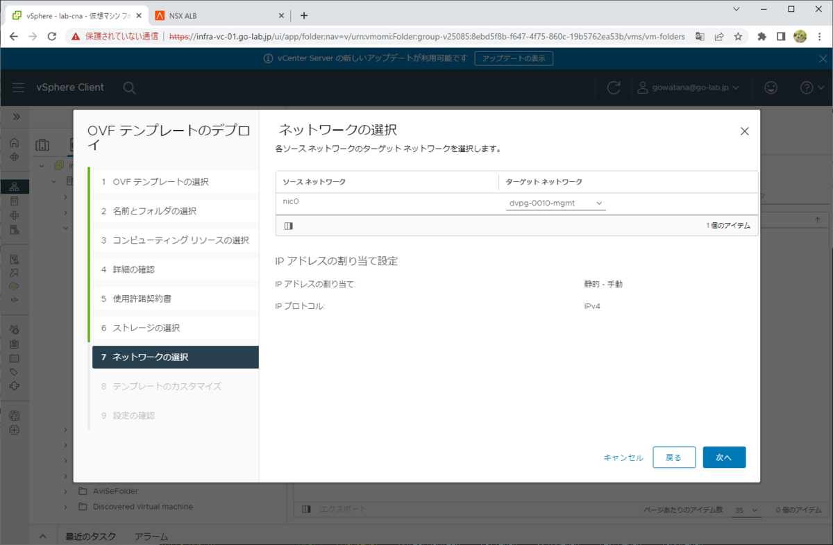Open the items-per-page 35 dropdown
Screen dimensions: 833x545
tap(747, 510)
